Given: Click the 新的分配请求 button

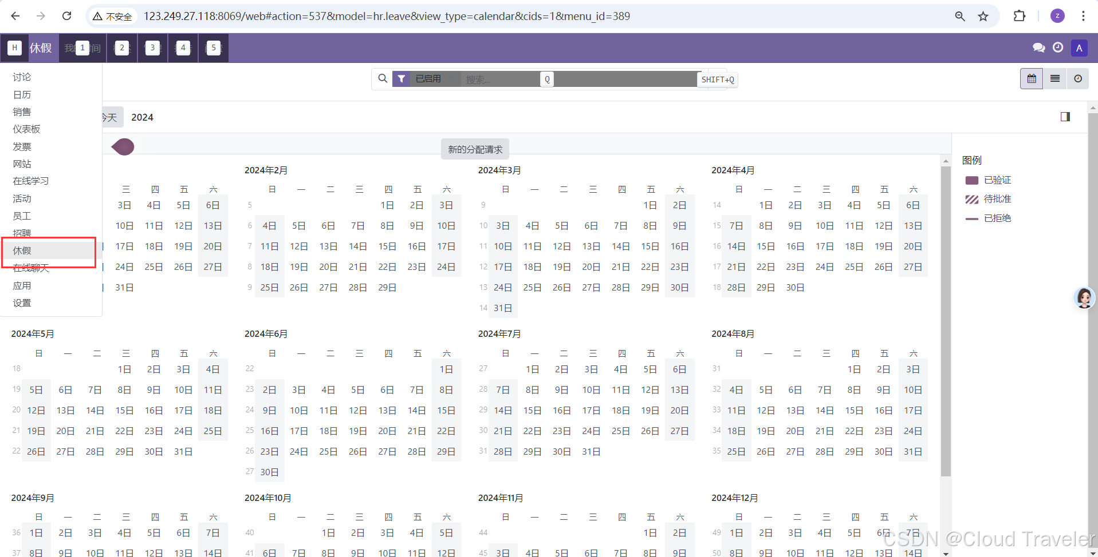Looking at the screenshot, I should pos(475,149).
